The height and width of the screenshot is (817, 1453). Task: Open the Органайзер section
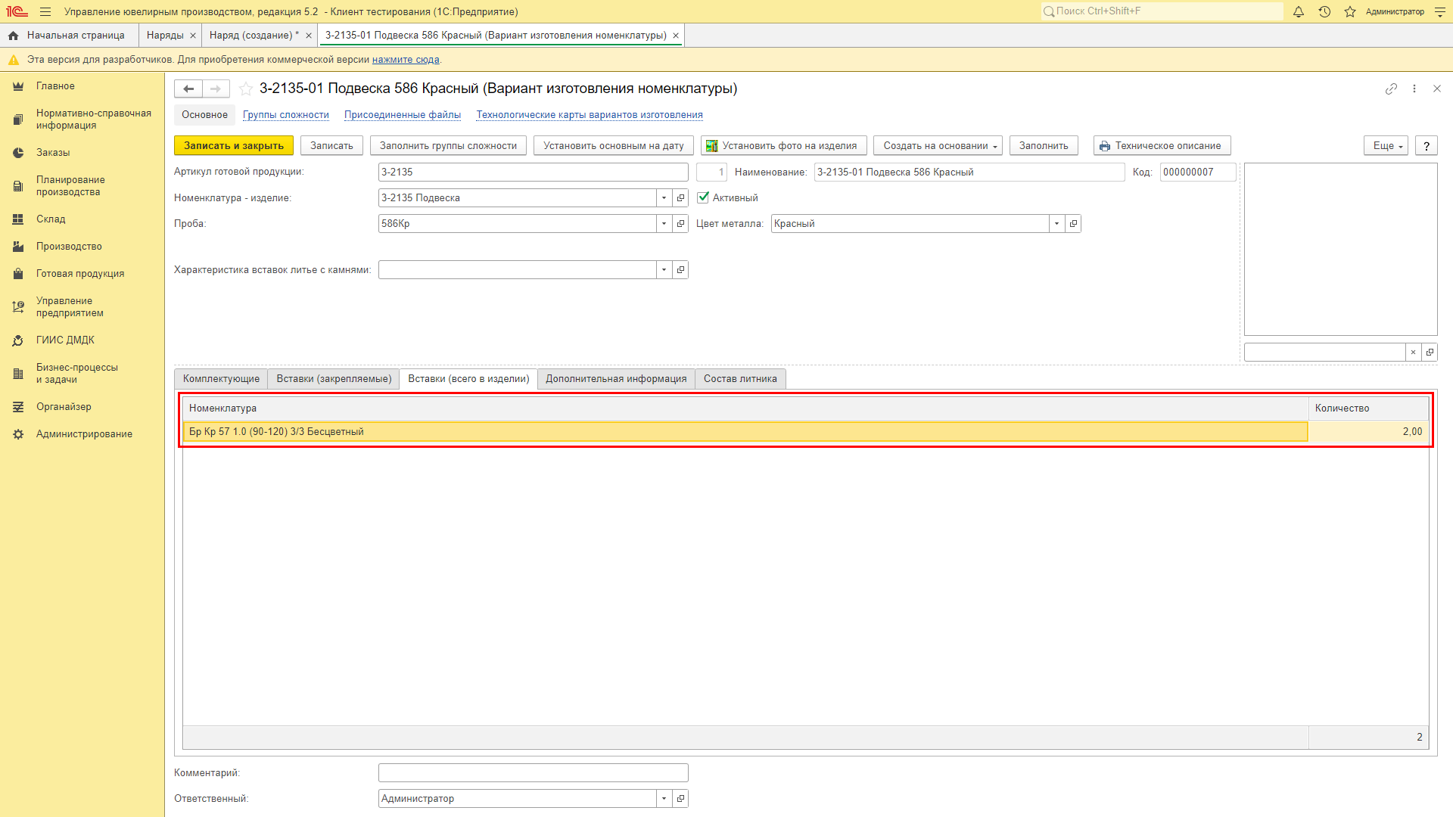coord(64,407)
